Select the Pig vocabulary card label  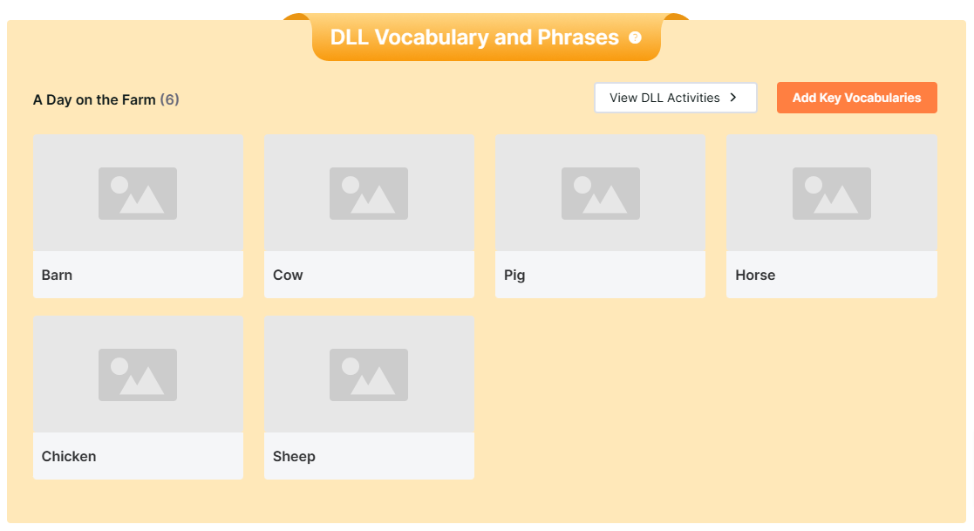tap(514, 276)
